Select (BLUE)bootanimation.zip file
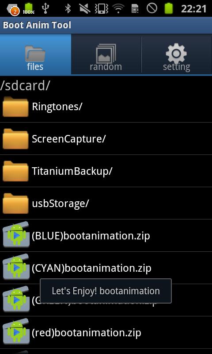Image resolution: width=212 pixels, height=354 pixels. point(106,236)
